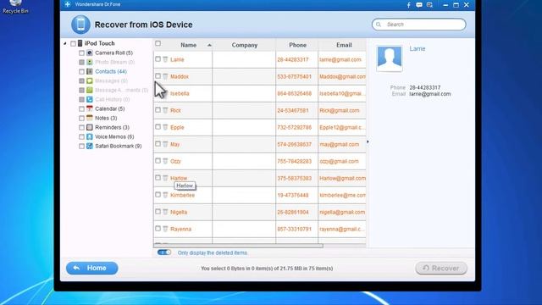The width and height of the screenshot is (542, 305).
Task: Click the Messages category icon
Action: [x=90, y=81]
